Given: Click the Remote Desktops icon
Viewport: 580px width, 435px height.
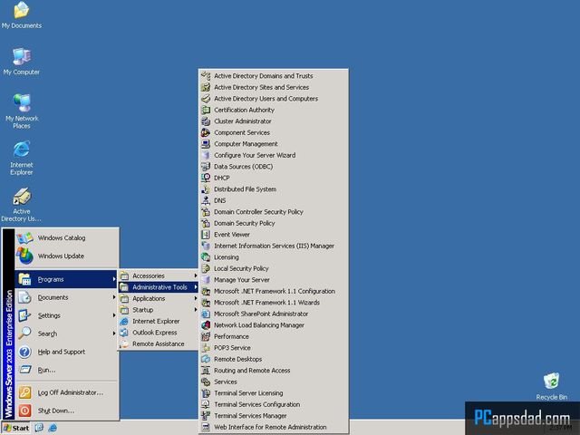Looking at the screenshot, I should tap(206, 359).
